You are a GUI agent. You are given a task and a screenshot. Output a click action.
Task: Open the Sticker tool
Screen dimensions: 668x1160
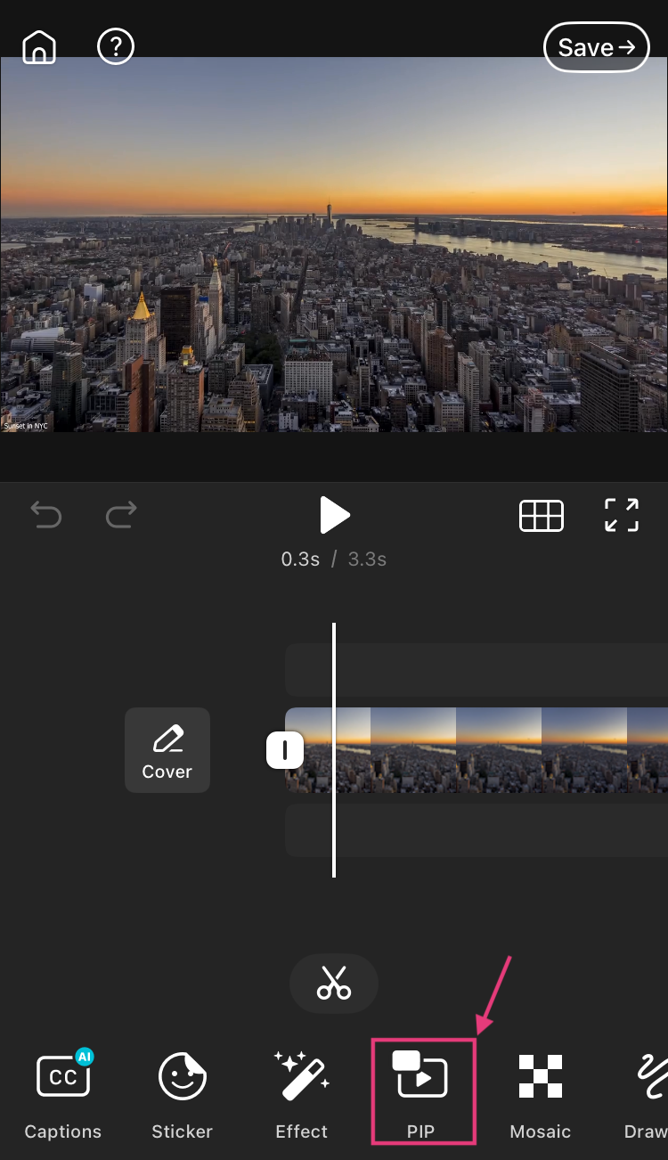pos(183,1094)
